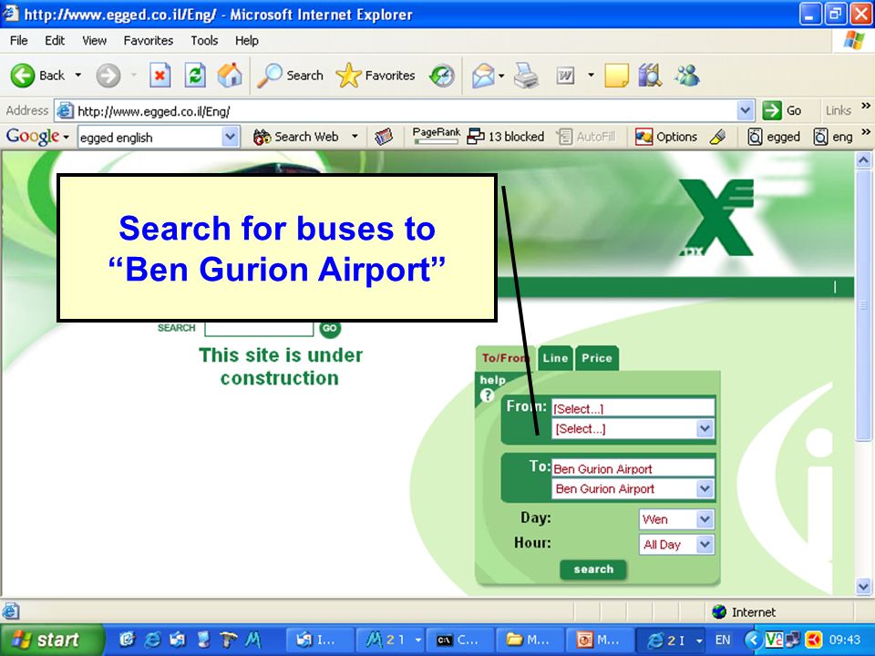Open the Favorites menu in menu bar
875x656 pixels.
tap(149, 41)
